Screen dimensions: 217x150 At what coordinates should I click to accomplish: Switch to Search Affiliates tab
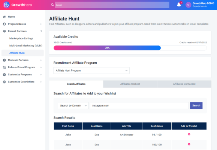pos(76,84)
